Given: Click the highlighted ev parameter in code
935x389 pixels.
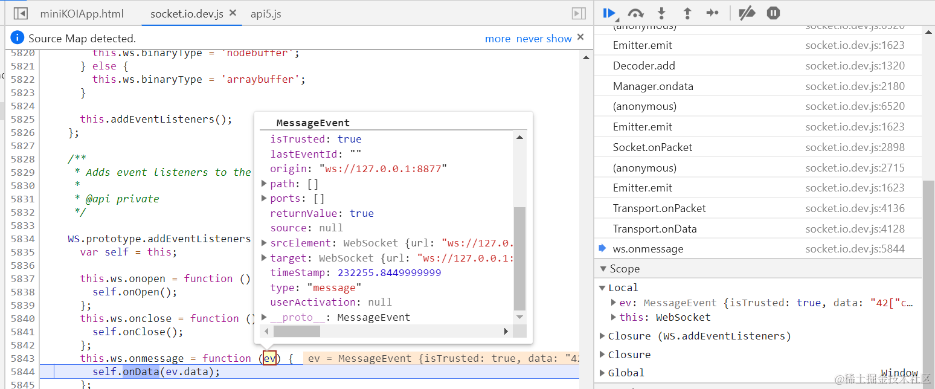Looking at the screenshot, I should tap(269, 358).
